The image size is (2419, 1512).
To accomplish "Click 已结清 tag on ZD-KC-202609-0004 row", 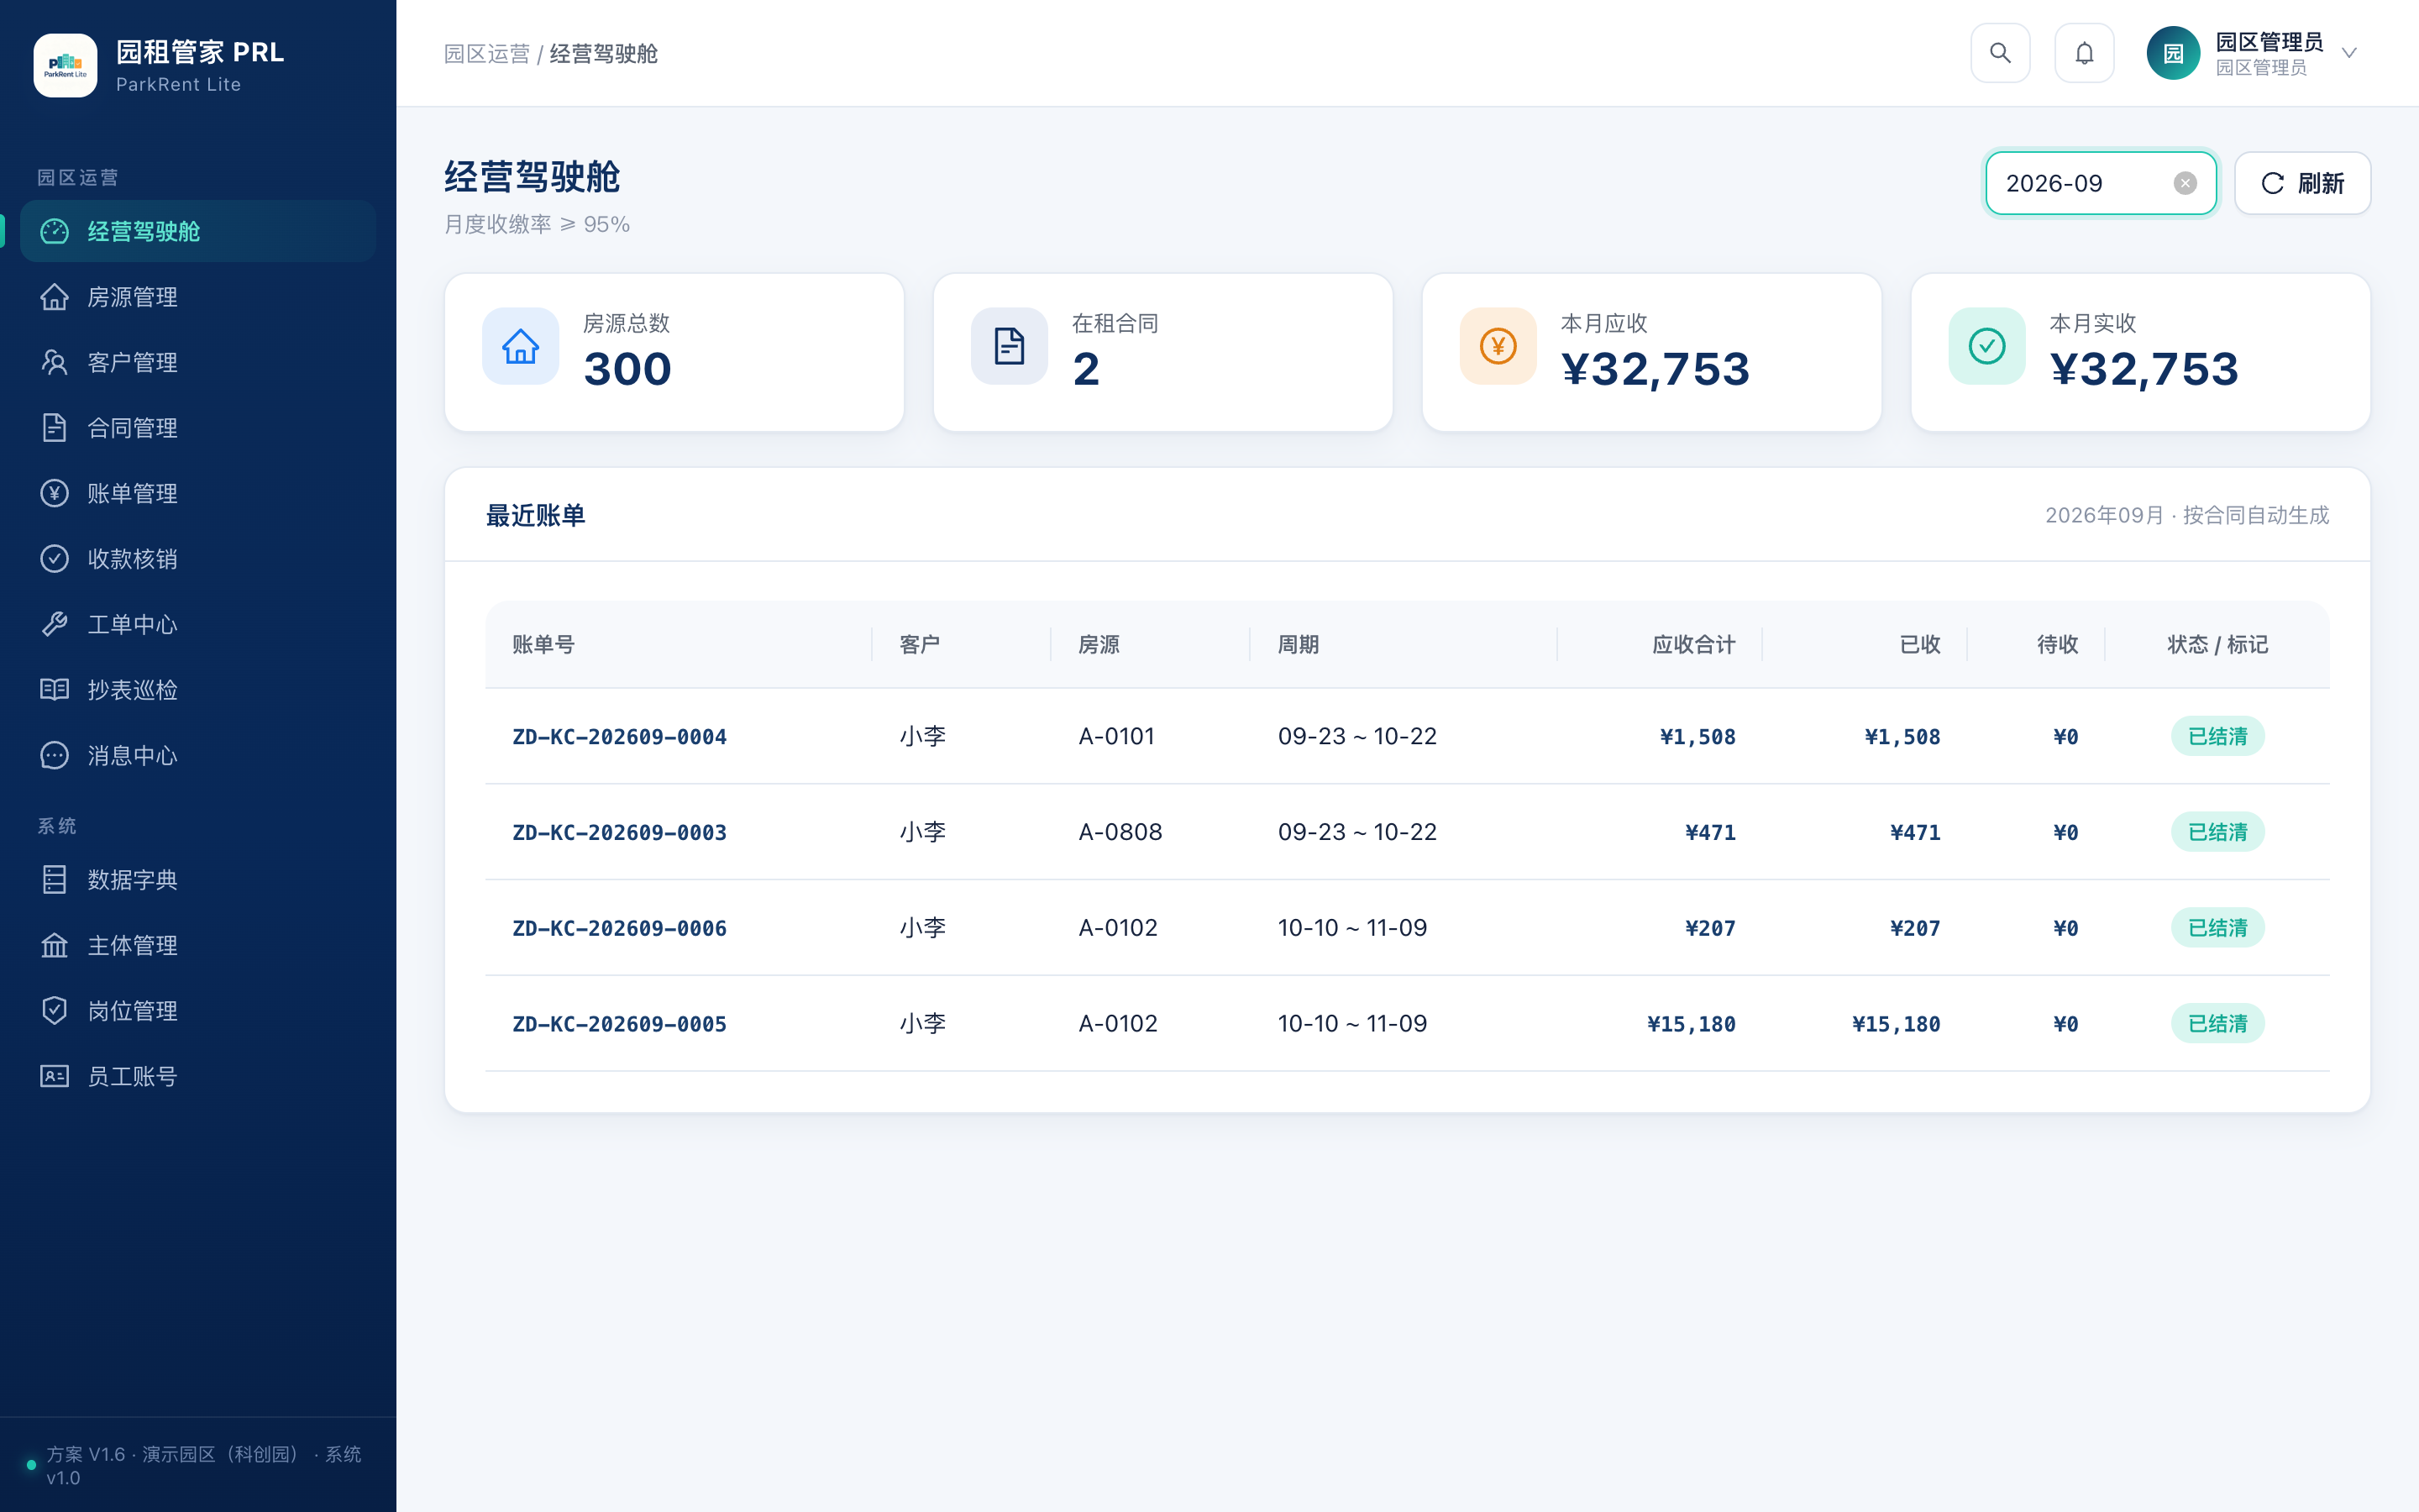I will [x=2217, y=736].
